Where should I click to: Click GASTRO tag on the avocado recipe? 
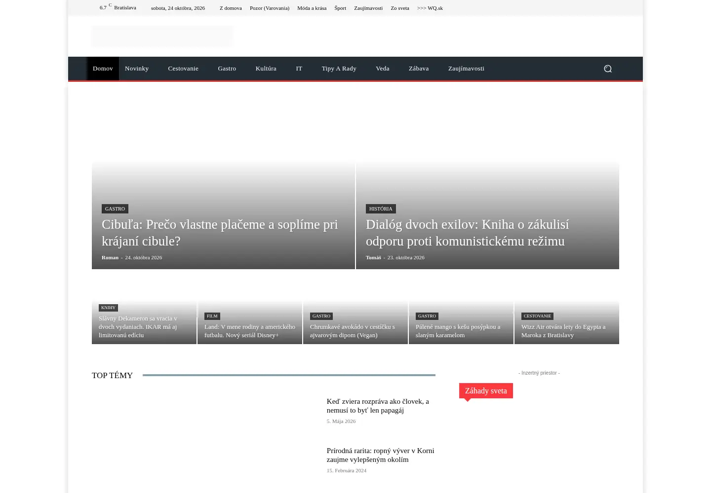point(321,316)
